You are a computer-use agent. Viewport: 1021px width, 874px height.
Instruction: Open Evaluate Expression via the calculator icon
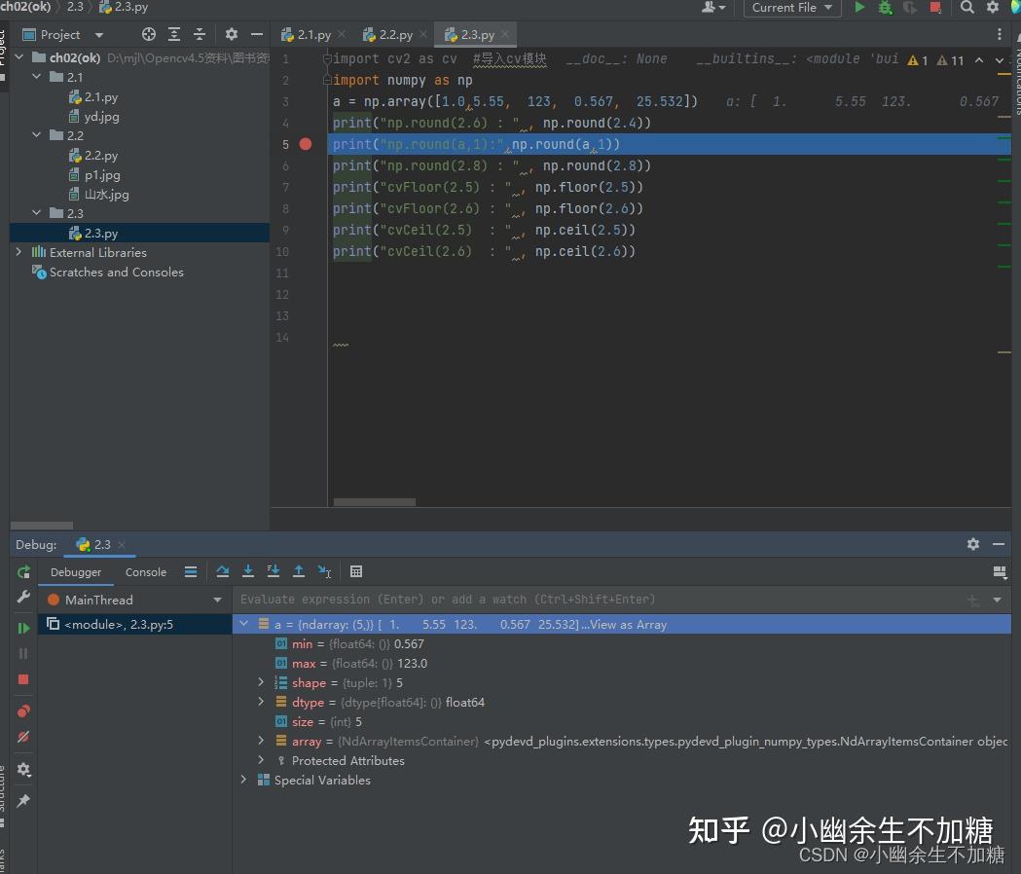[356, 571]
